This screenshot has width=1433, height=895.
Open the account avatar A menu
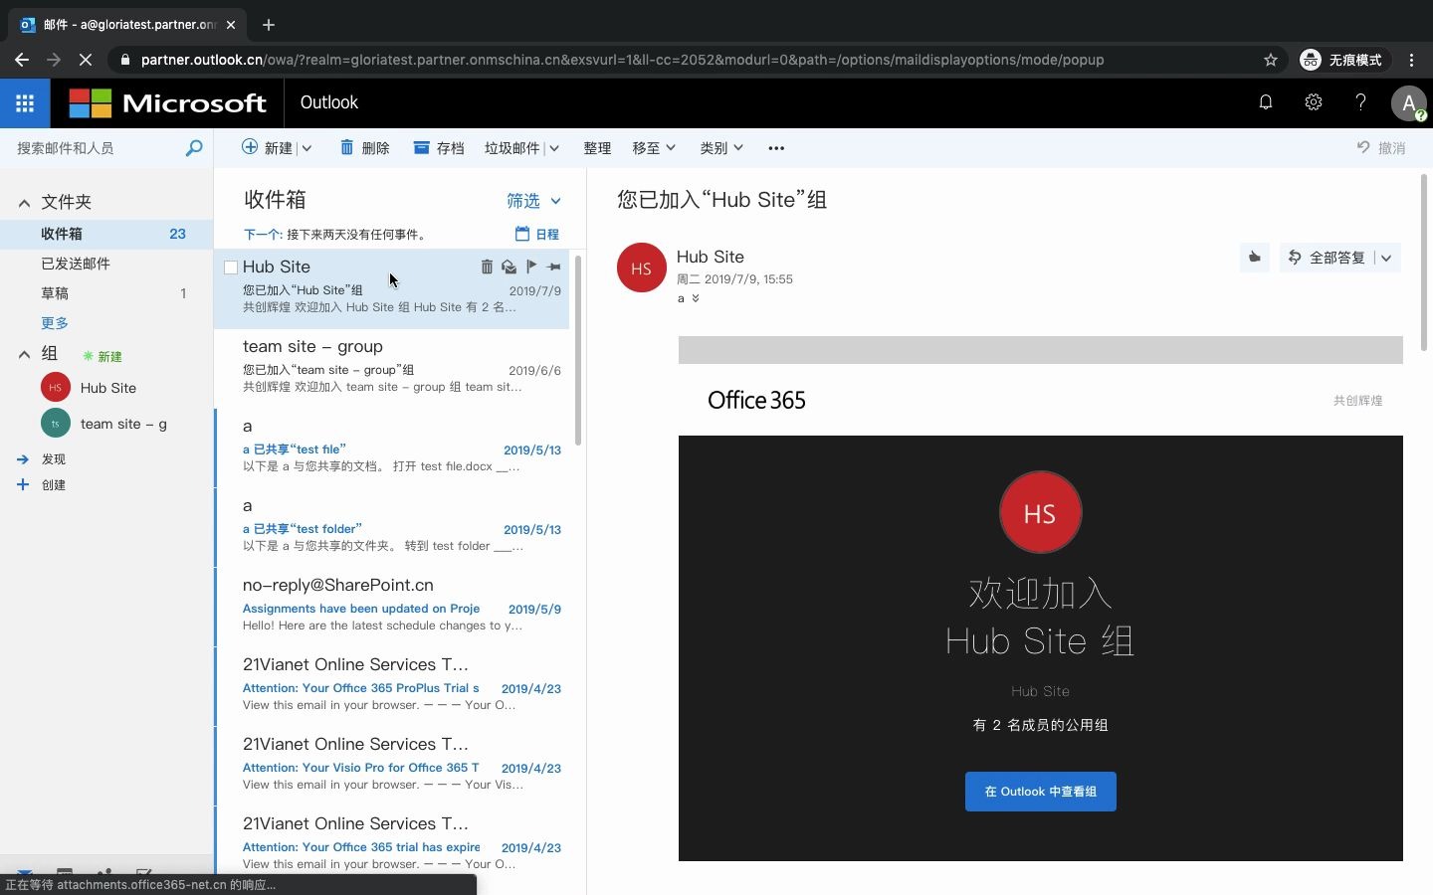pos(1408,102)
